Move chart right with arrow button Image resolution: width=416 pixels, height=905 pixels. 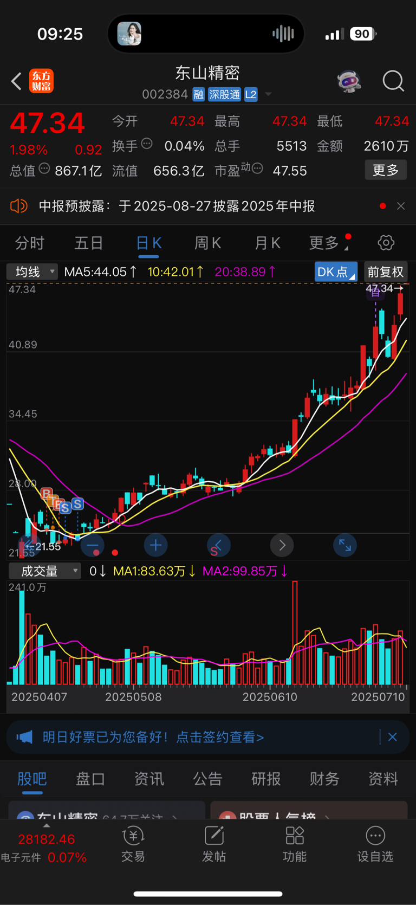click(x=282, y=545)
